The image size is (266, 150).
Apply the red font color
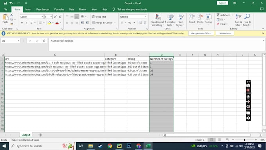pos(57,23)
